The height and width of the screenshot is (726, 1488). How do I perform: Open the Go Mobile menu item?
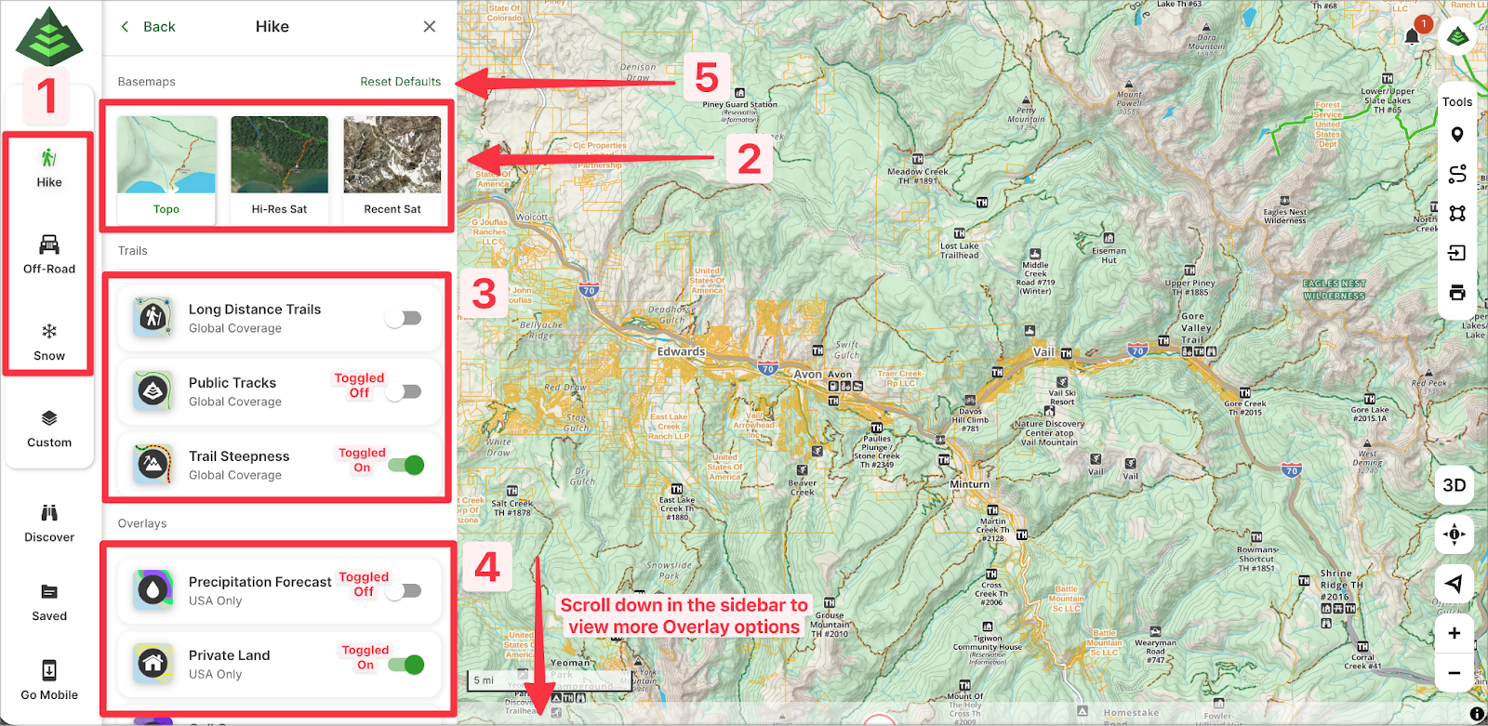click(x=48, y=670)
